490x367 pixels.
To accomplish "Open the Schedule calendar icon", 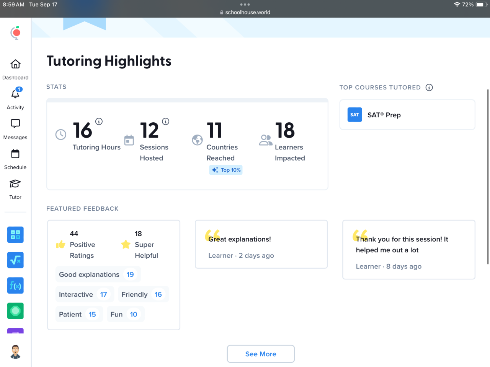I will 15,154.
